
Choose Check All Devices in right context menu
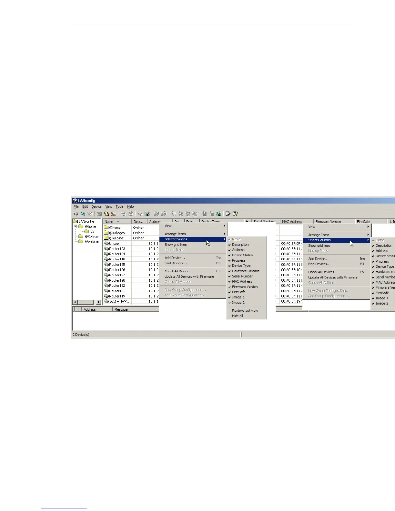(337, 272)
